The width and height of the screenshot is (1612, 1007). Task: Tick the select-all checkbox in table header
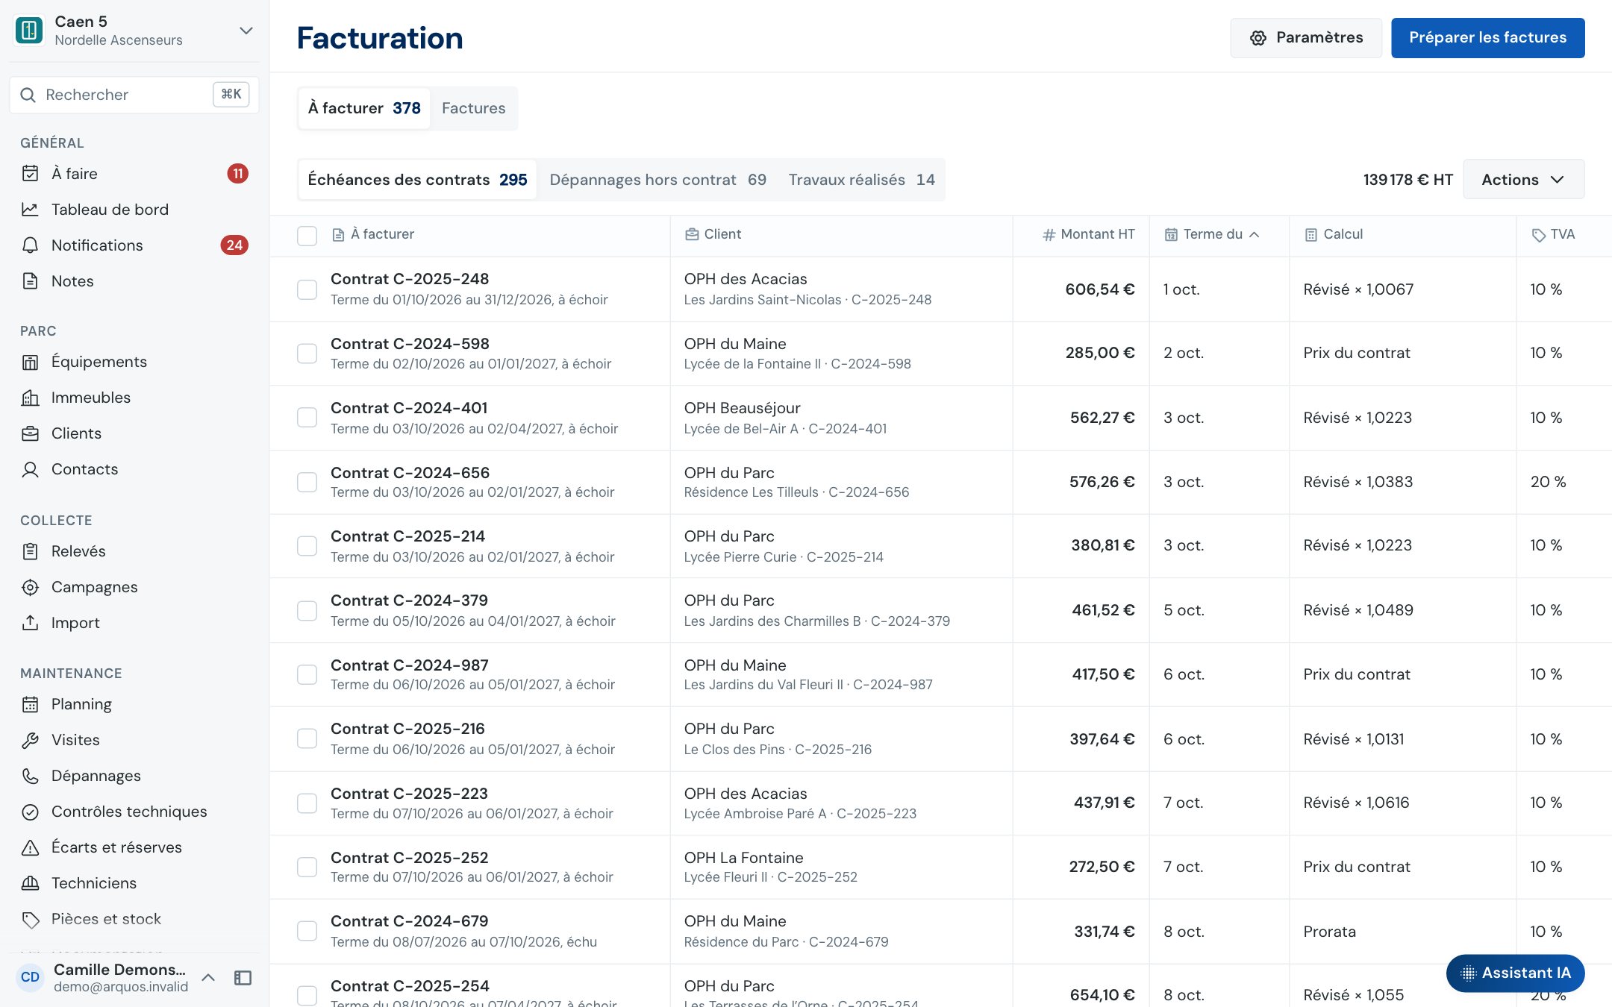(307, 235)
